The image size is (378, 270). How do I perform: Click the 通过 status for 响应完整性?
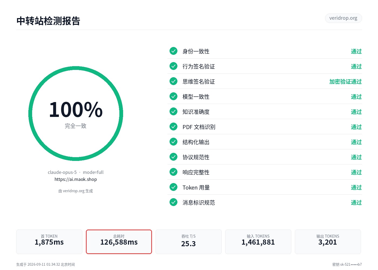(356, 172)
